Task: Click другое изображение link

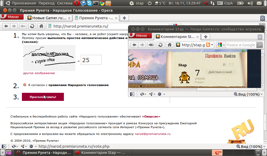Action: coord(39,73)
